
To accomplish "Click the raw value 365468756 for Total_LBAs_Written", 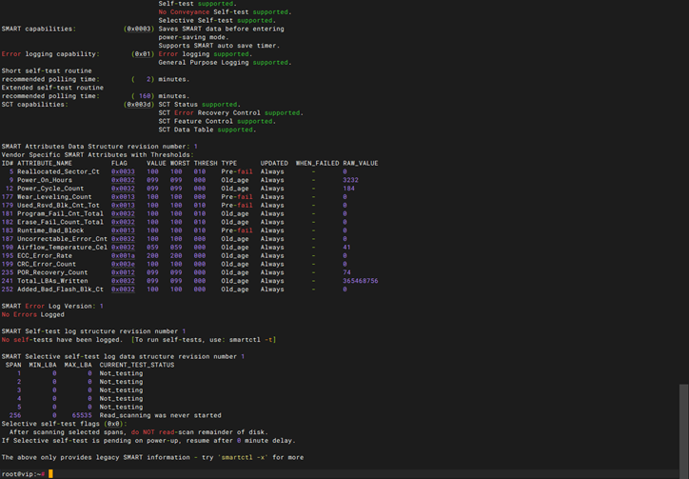I will pyautogui.click(x=361, y=281).
